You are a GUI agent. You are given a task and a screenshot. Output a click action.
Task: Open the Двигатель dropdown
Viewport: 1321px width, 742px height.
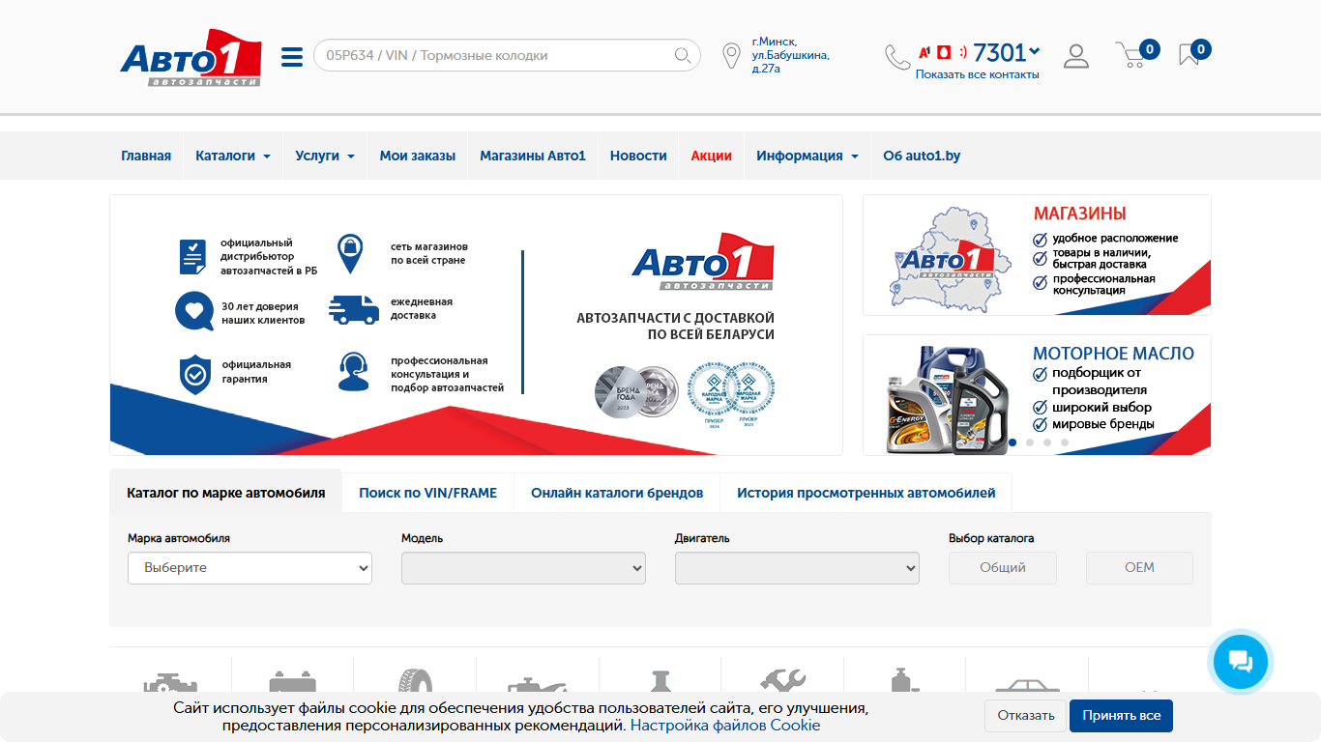[797, 568]
